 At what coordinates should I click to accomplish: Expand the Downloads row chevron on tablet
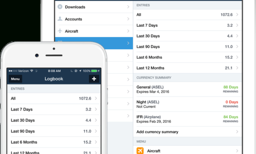(x=128, y=7)
